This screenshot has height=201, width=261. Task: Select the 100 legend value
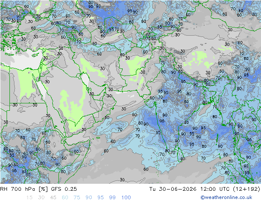click(126, 198)
